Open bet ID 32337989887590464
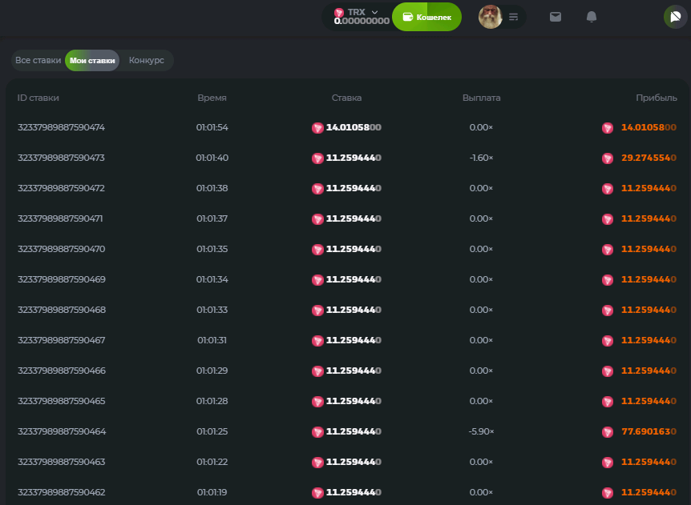 tap(61, 431)
